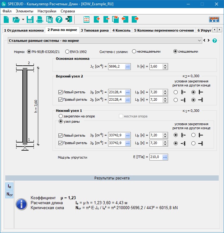224x233 pixels.
Task: Click the Print icon in toolbar
Action: click(x=40, y=20)
